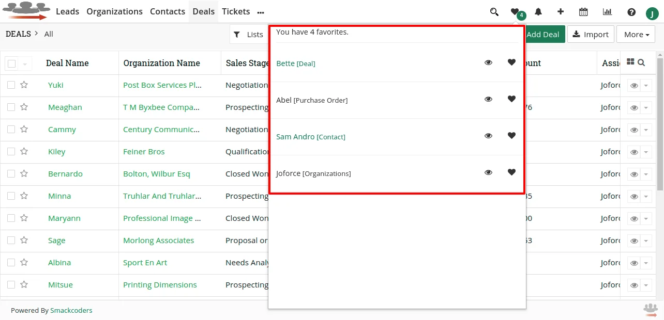The image size is (664, 320).
Task: Switch to the Contacts tab
Action: [168, 11]
